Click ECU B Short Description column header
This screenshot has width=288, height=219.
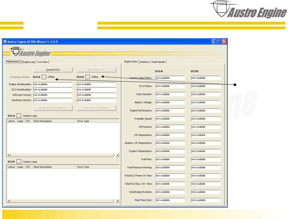point(54,167)
